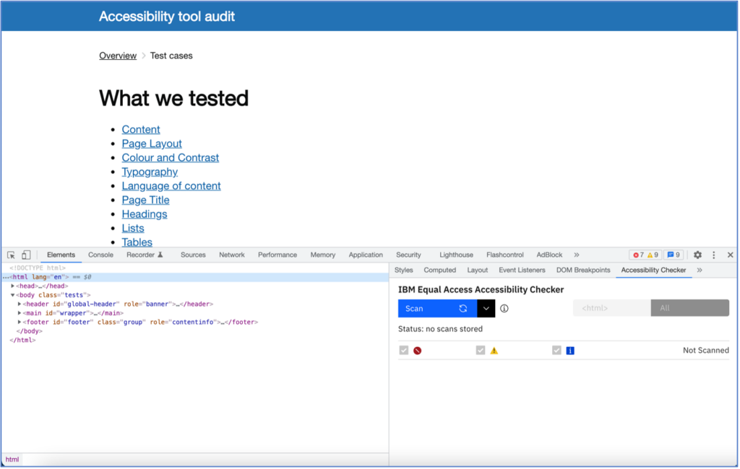Switch to the Layout pane

click(477, 270)
